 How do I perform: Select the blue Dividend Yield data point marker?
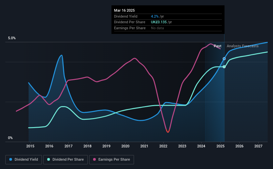pyautogui.click(x=224, y=59)
